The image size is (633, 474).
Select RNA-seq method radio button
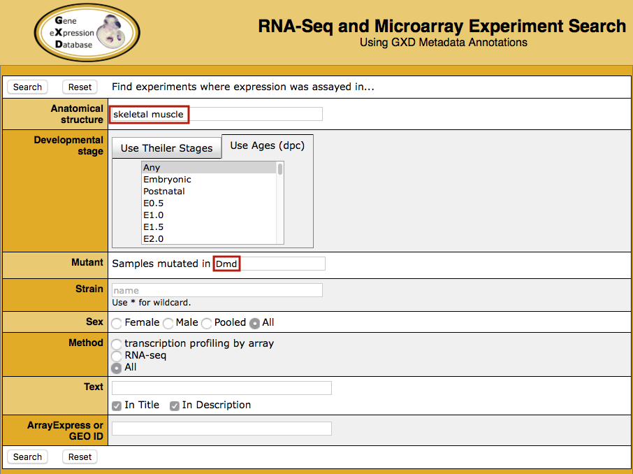pyautogui.click(x=117, y=356)
